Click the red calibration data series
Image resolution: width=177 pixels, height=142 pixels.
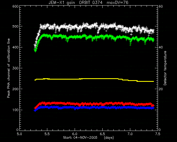click(x=94, y=104)
